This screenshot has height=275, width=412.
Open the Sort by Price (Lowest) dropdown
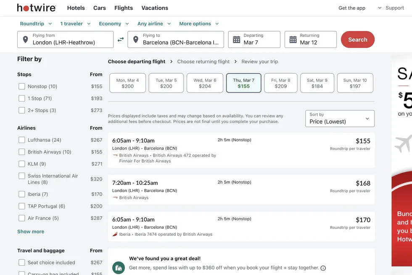(x=340, y=118)
